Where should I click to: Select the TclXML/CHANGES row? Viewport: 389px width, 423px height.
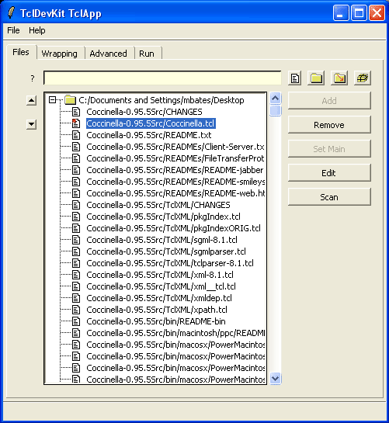tap(158, 205)
